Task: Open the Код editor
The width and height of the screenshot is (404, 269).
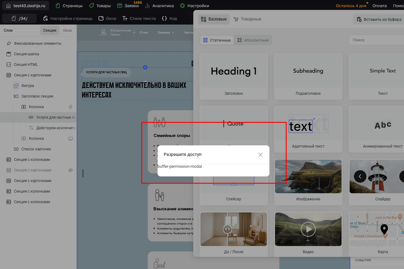Action: (169, 18)
